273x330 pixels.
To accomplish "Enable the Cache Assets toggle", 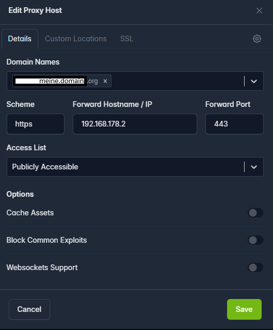I will pos(255,213).
